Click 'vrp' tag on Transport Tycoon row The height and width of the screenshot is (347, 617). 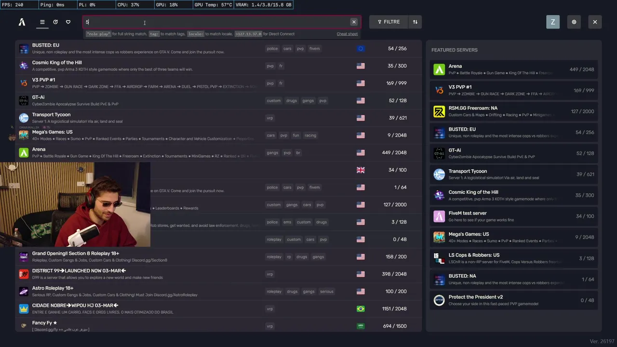point(269,118)
